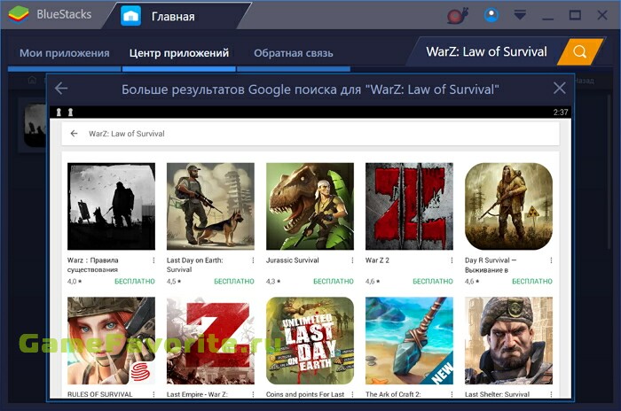Click БЕСПЛАТНО under War Z 2
The image size is (621, 411).
(433, 282)
